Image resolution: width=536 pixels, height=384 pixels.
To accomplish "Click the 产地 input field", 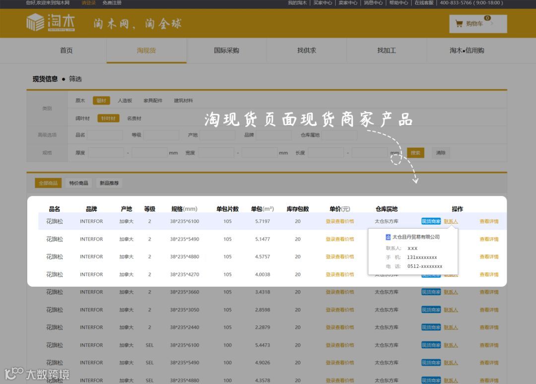I will click(x=217, y=135).
